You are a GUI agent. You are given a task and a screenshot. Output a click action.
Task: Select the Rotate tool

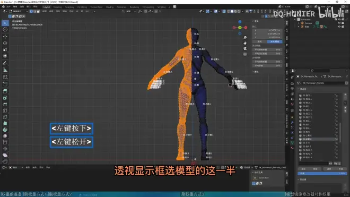click(x=5, y=43)
